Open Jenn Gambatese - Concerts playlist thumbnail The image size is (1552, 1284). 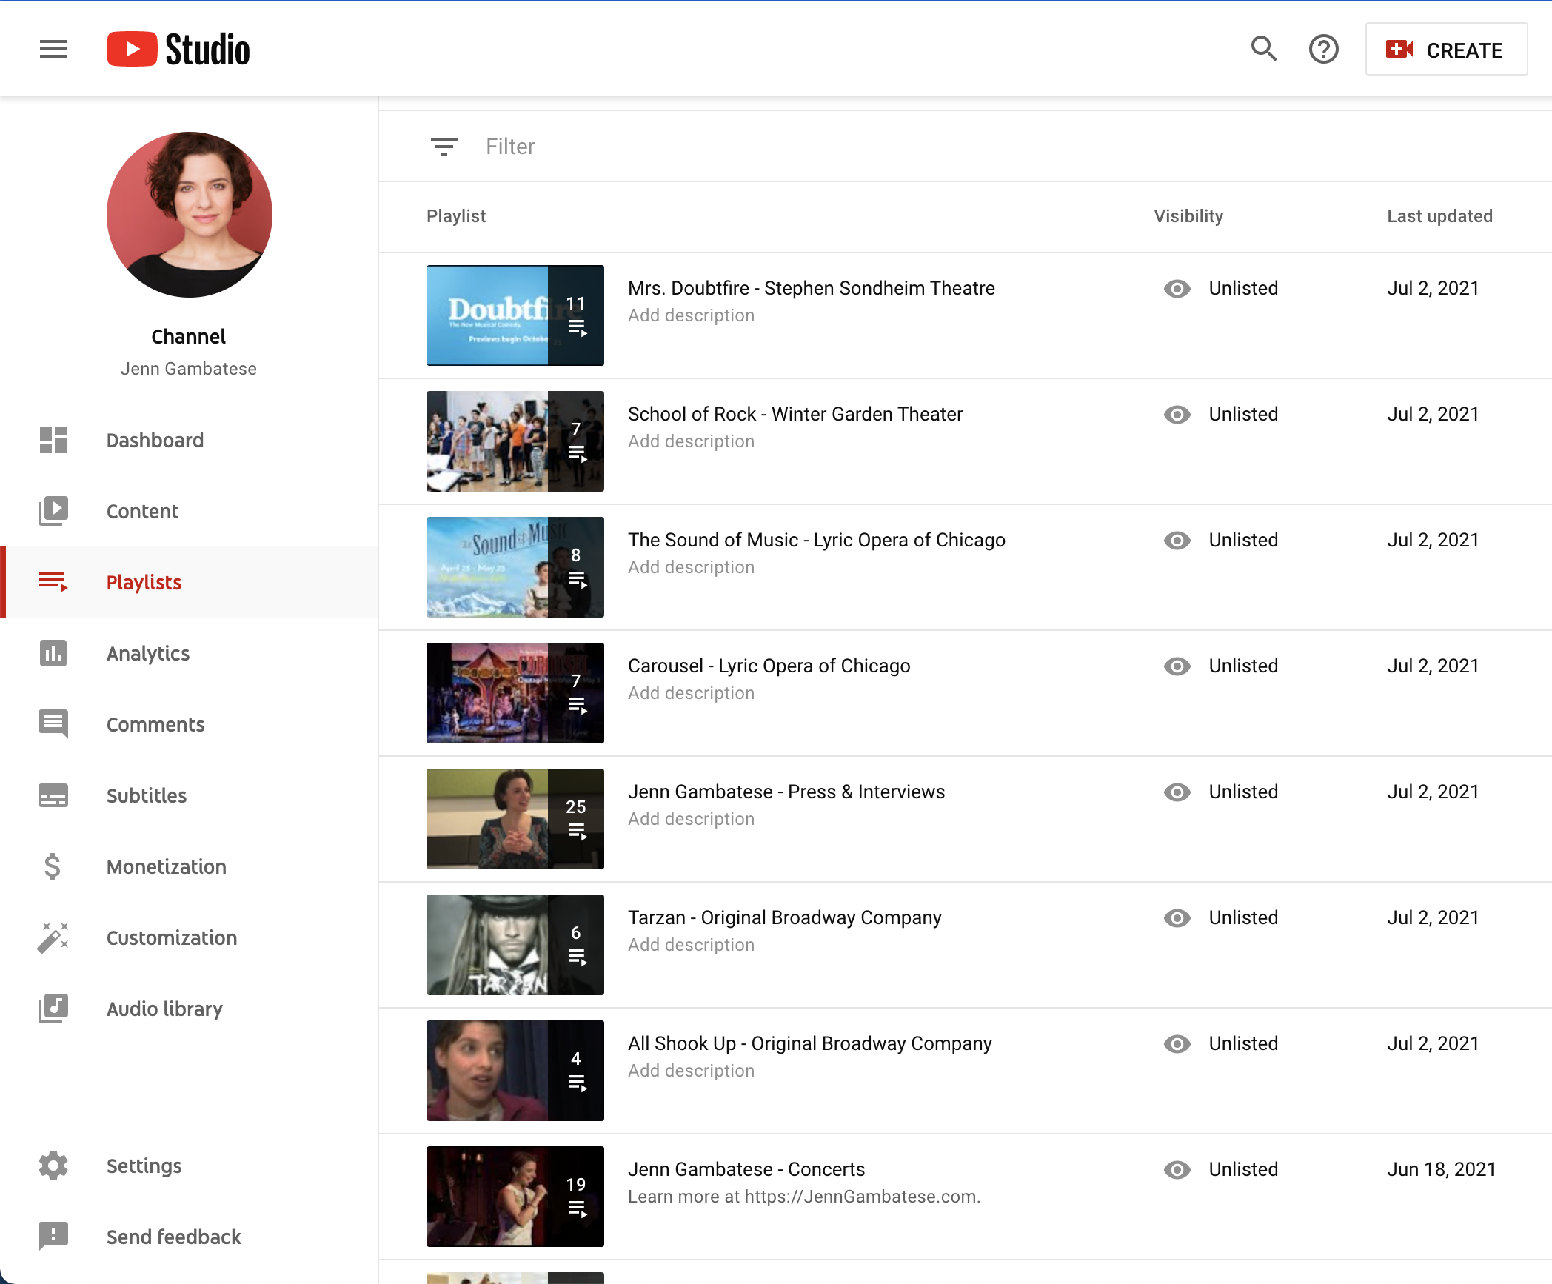[x=515, y=1197]
